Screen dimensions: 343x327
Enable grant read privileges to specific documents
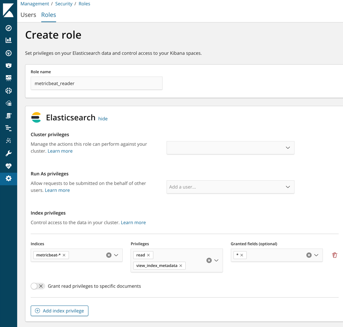pos(38,286)
